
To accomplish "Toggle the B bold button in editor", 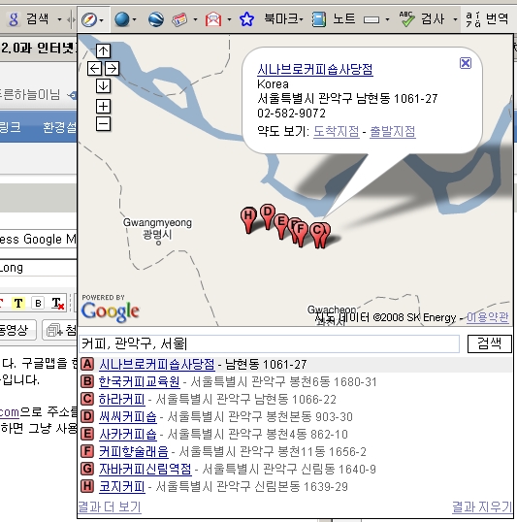I will [38, 303].
